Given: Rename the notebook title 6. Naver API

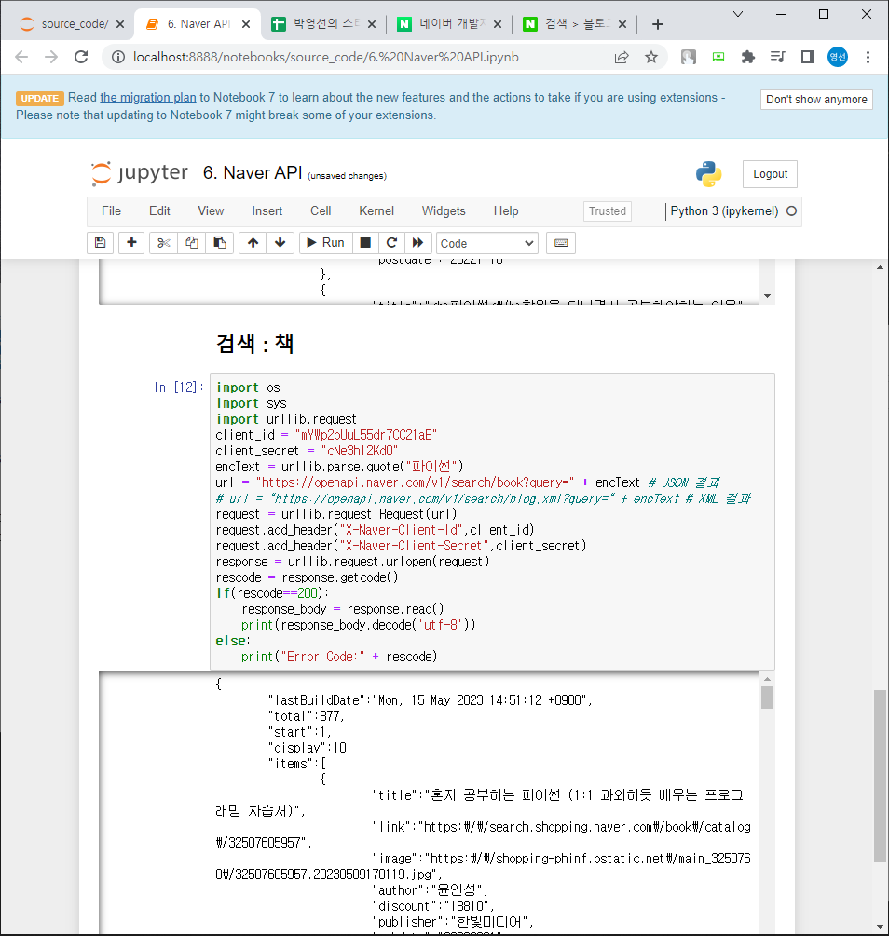Looking at the screenshot, I should click(253, 173).
